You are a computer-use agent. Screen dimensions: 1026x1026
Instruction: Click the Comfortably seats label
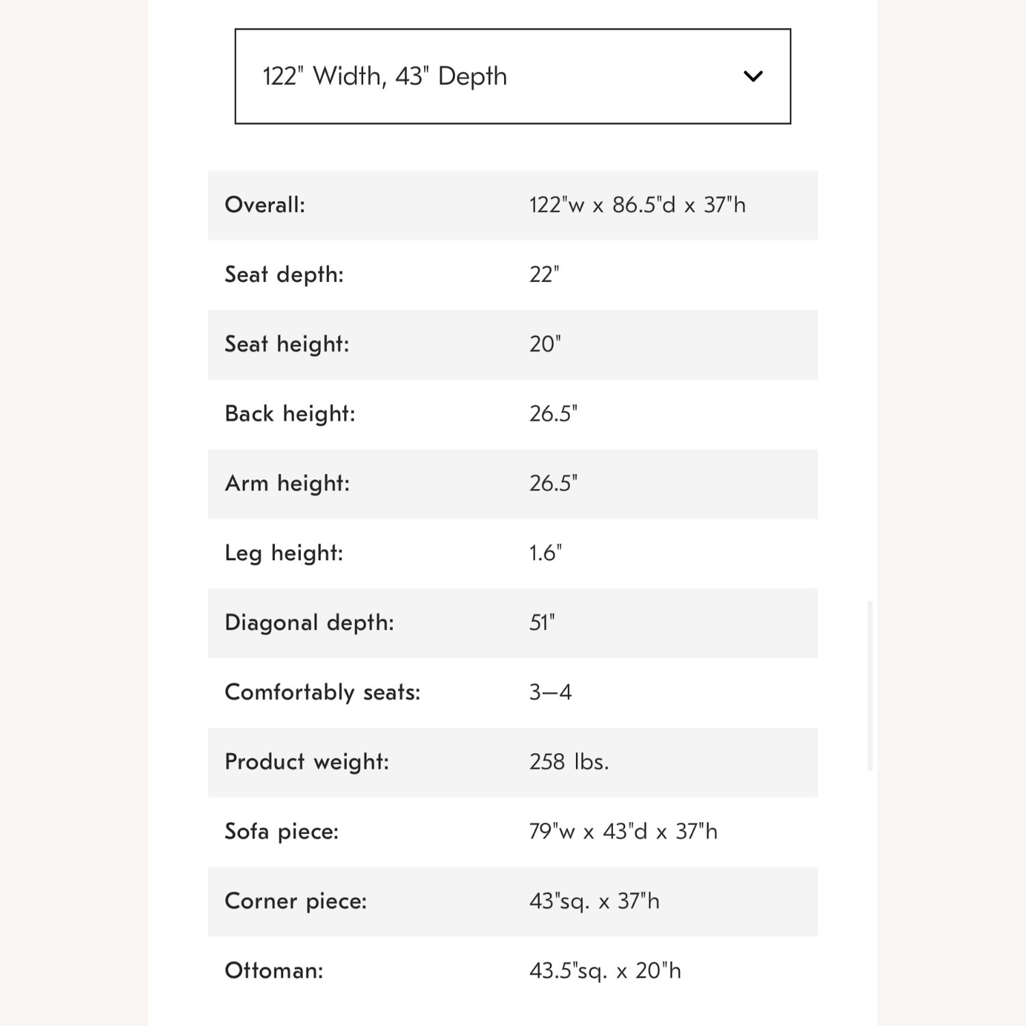point(322,692)
